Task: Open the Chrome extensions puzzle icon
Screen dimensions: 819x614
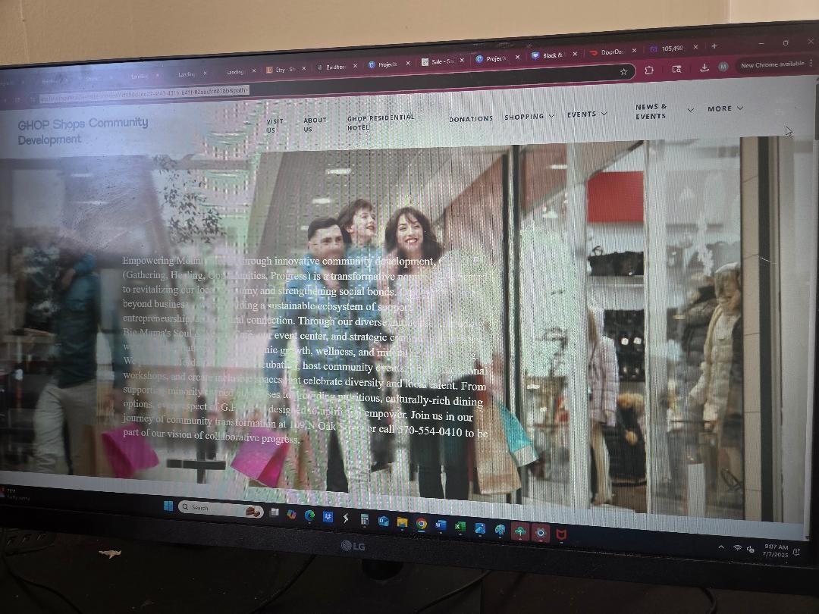Action: pyautogui.click(x=649, y=70)
